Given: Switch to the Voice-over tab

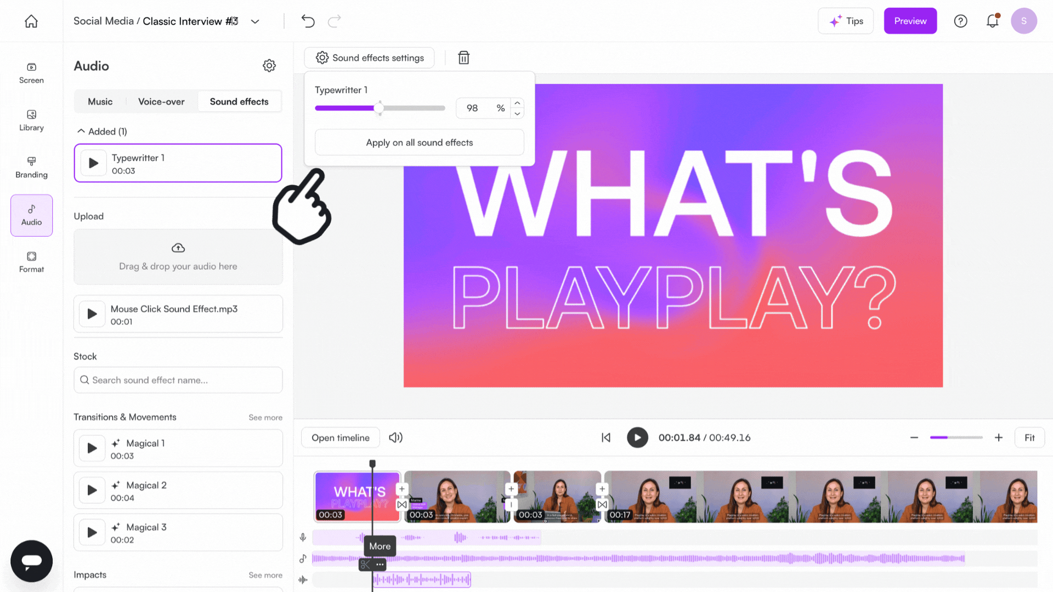Looking at the screenshot, I should point(161,101).
